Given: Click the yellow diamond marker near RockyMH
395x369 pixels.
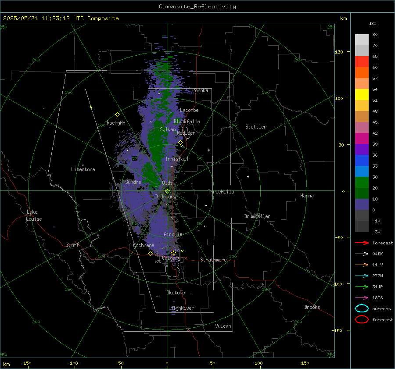Looking at the screenshot, I should point(117,115).
